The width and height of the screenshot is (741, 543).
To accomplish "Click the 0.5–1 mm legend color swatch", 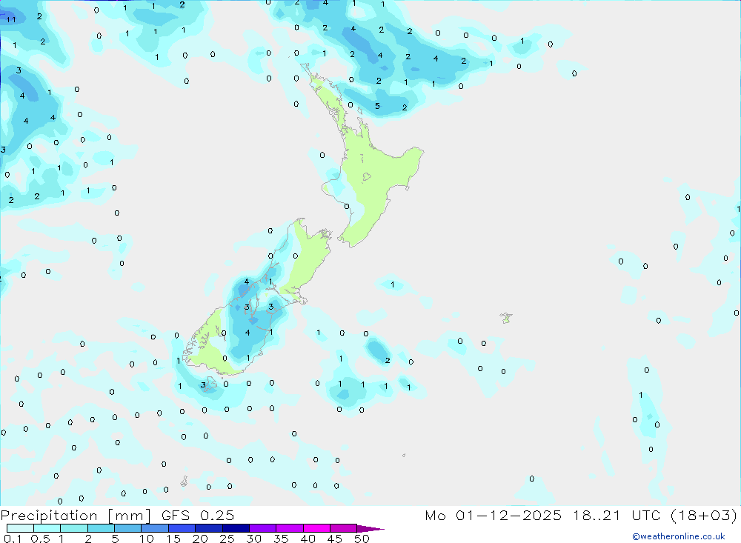I will [x=47, y=528].
